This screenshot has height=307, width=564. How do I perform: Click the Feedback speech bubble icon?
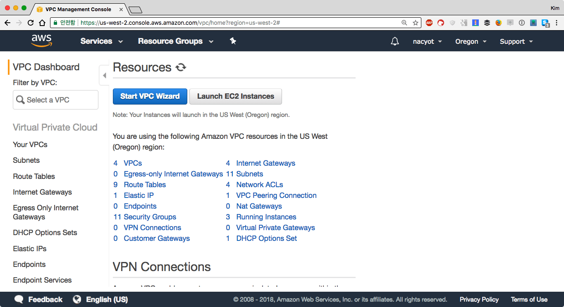click(x=19, y=300)
